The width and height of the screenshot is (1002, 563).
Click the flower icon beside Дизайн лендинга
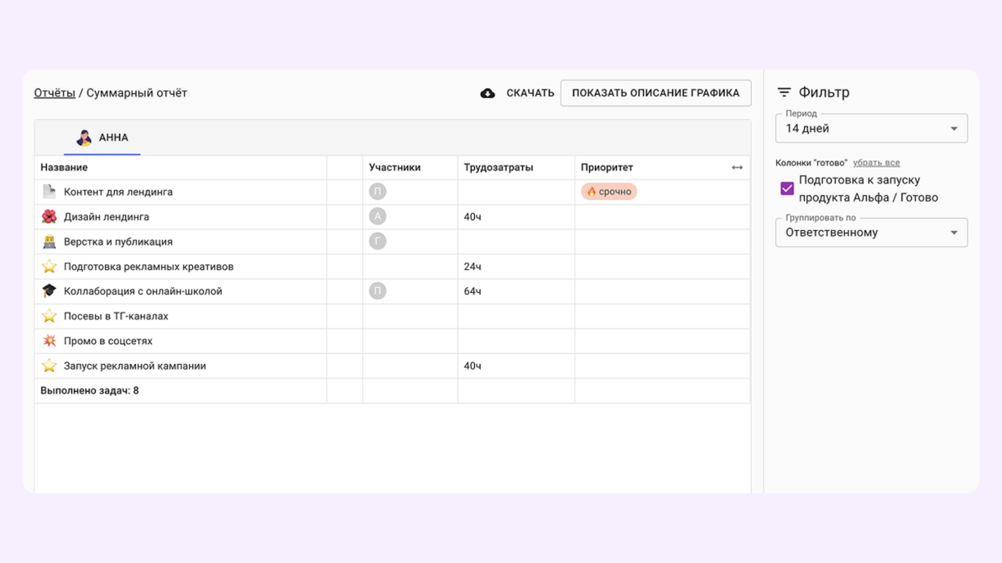pyautogui.click(x=49, y=216)
